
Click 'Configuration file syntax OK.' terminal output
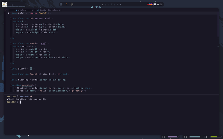[x=28, y=99]
